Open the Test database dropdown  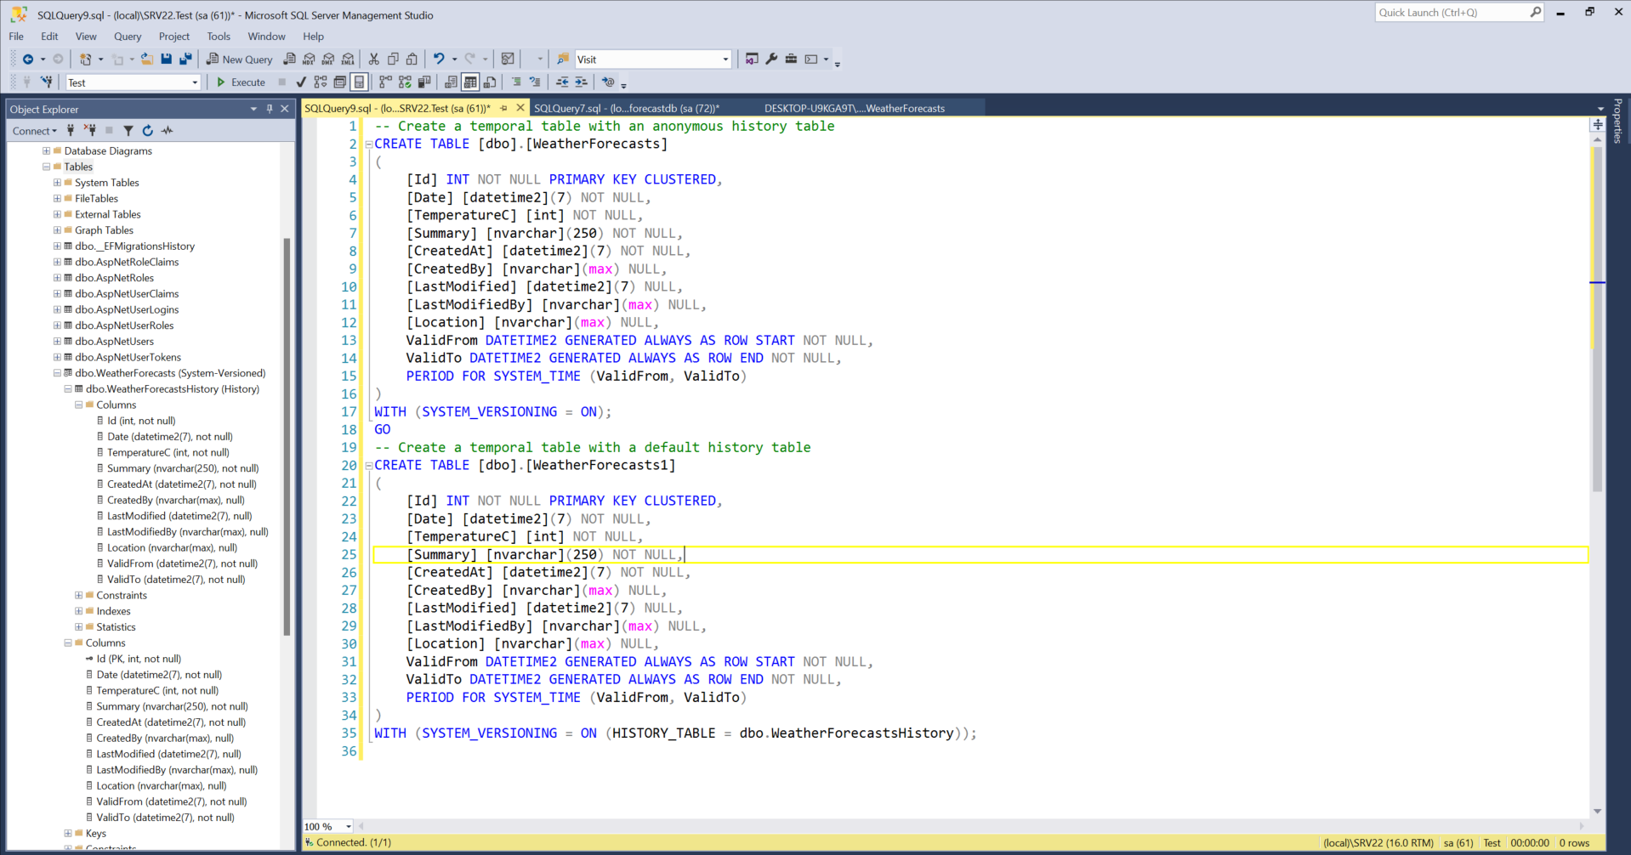[x=195, y=82]
